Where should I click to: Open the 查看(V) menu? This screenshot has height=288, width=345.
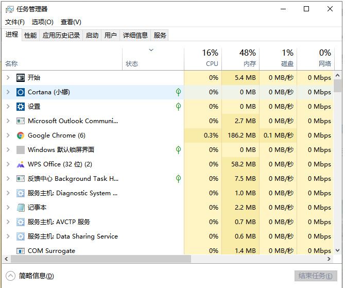tap(71, 22)
